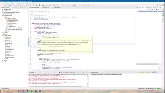Image resolution: width=165 pixels, height=93 pixels.
Task: Open Chrome from the taskbar
Action: point(19,91)
